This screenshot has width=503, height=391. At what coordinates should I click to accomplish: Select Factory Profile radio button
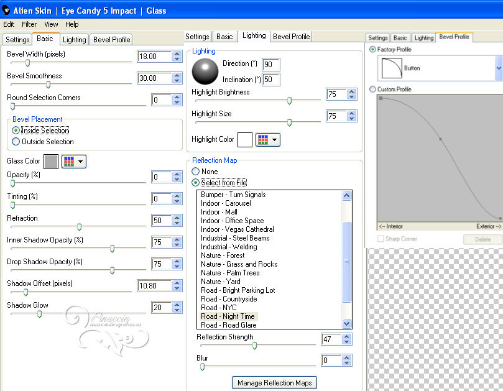(372, 49)
